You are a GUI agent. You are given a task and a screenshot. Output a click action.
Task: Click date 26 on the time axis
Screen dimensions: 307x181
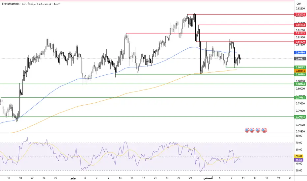[56, 178]
